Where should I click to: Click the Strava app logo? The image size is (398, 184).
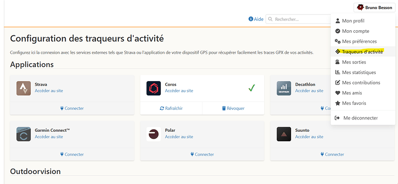click(x=23, y=89)
